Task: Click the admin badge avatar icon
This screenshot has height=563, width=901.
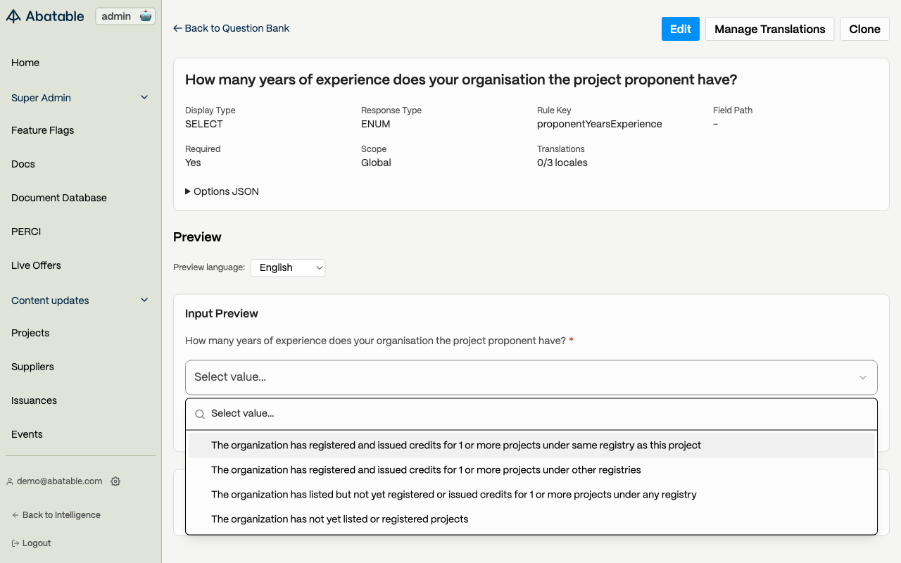Action: (146, 16)
